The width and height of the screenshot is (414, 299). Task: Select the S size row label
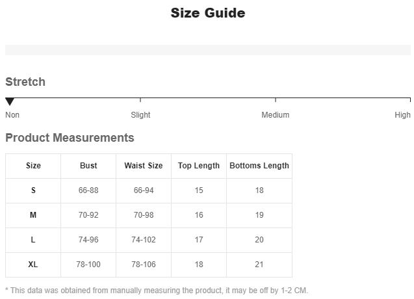(33, 190)
